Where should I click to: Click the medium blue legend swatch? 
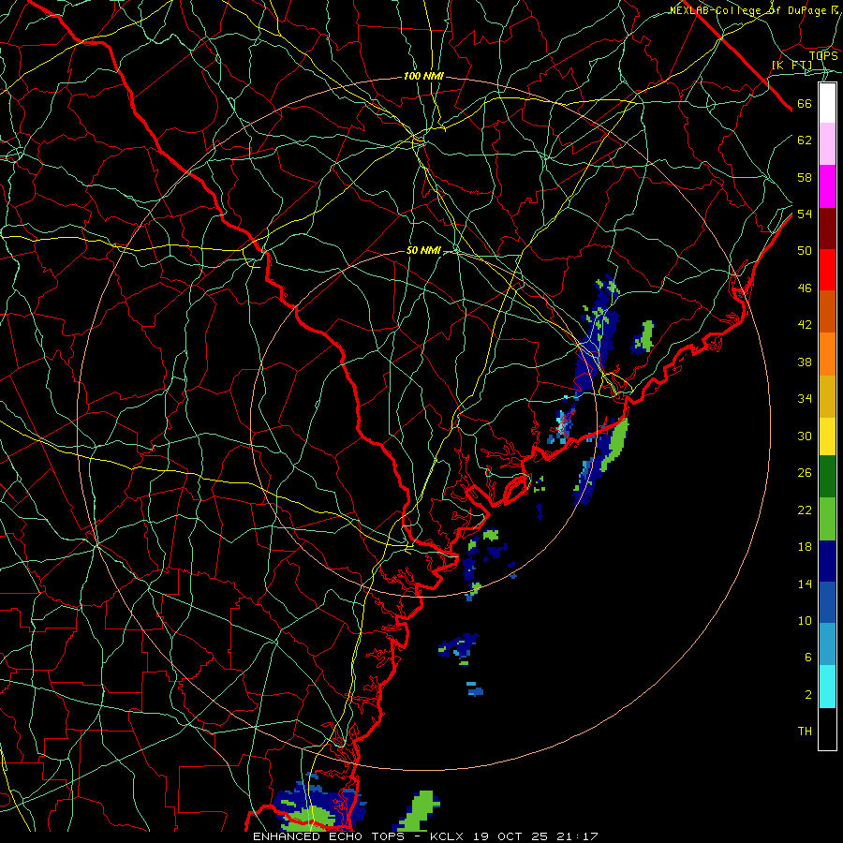pyautogui.click(x=827, y=602)
